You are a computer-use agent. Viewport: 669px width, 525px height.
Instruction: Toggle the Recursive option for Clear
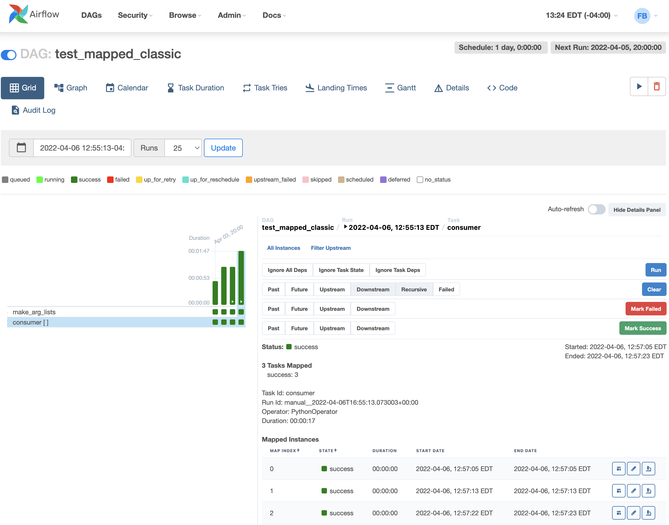414,289
